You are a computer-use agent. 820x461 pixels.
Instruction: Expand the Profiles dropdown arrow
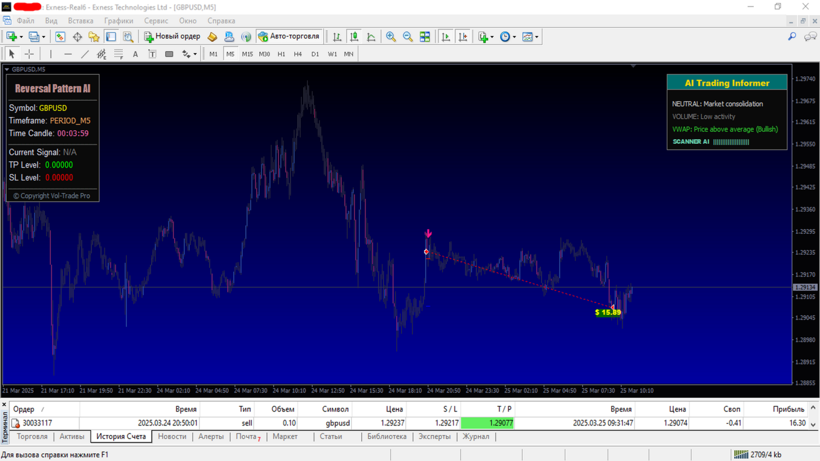click(x=44, y=37)
